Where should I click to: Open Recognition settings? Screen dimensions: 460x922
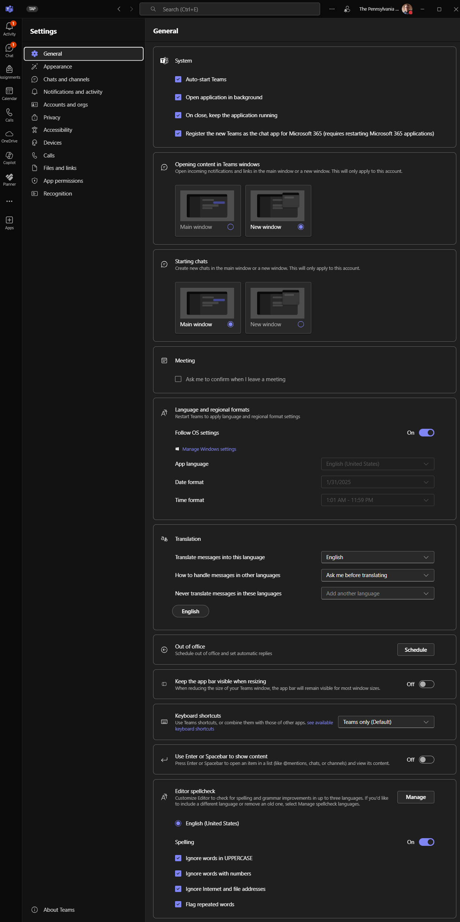[x=84, y=194]
